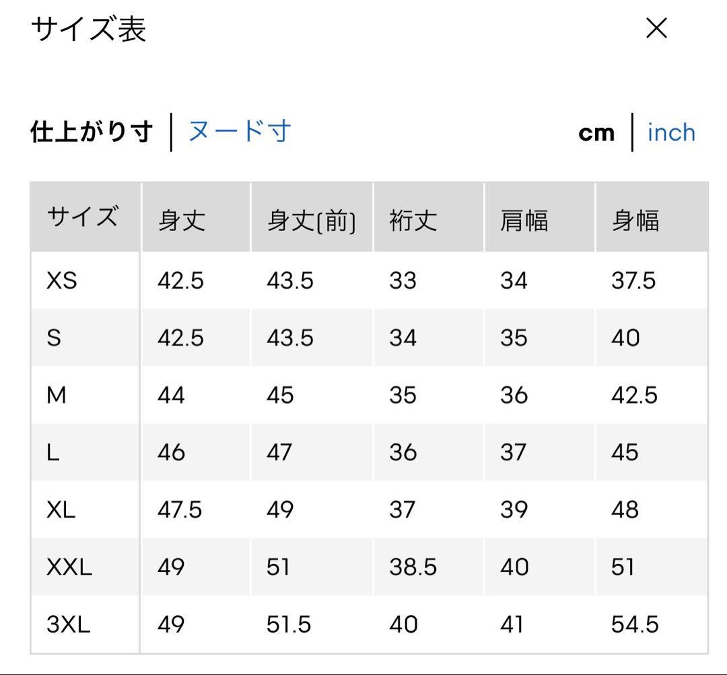Select the S size row label
Viewport: 727px width, 675px height.
[x=54, y=338]
